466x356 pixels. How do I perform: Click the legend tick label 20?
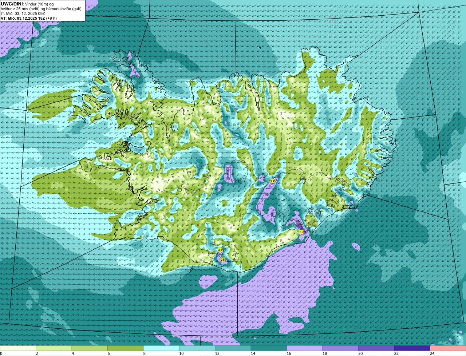point(360,353)
